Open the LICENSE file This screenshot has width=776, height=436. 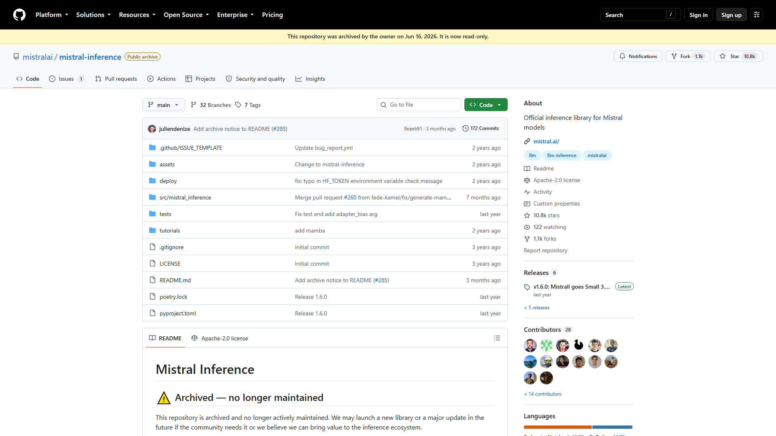point(170,264)
